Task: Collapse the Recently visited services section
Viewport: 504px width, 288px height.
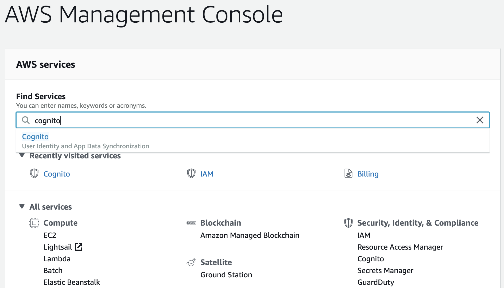Action: pos(22,155)
